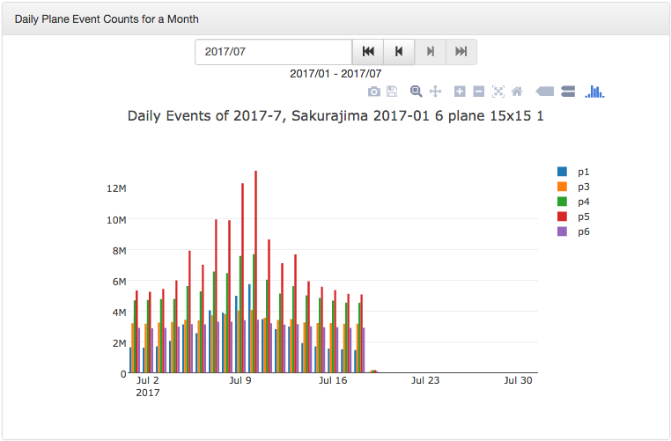Activate the Pan arrows tool
The height and width of the screenshot is (441, 671).
click(x=435, y=92)
